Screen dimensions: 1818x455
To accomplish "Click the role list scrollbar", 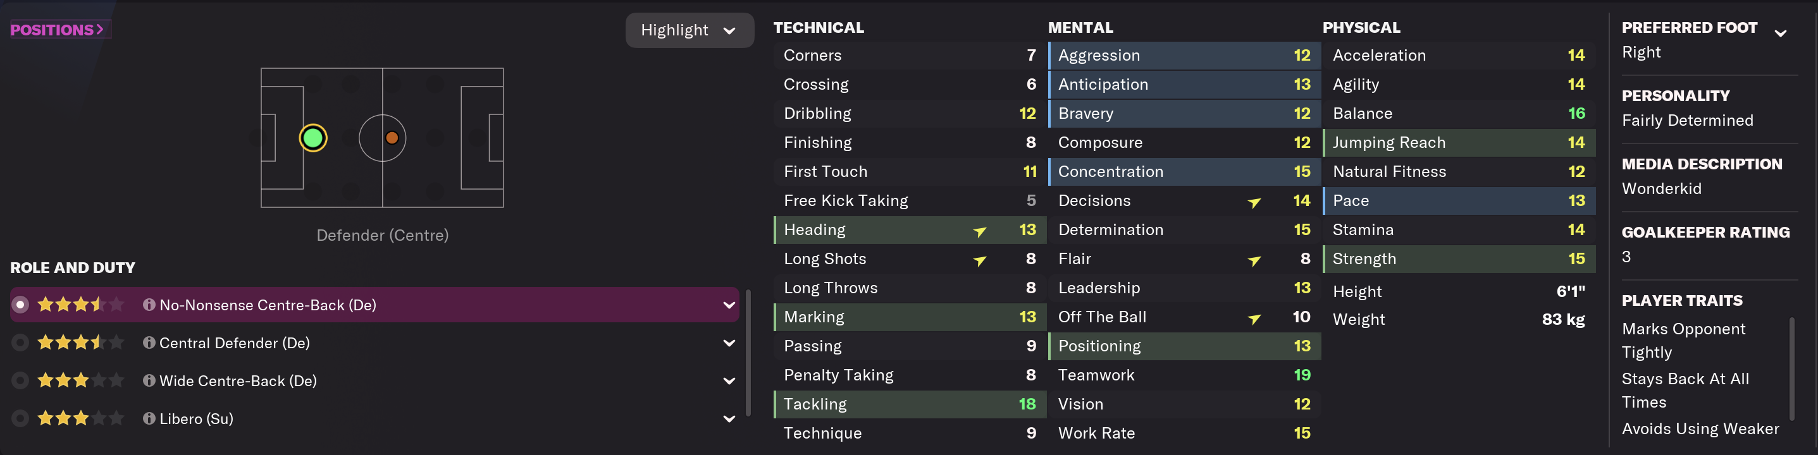I will click(748, 351).
